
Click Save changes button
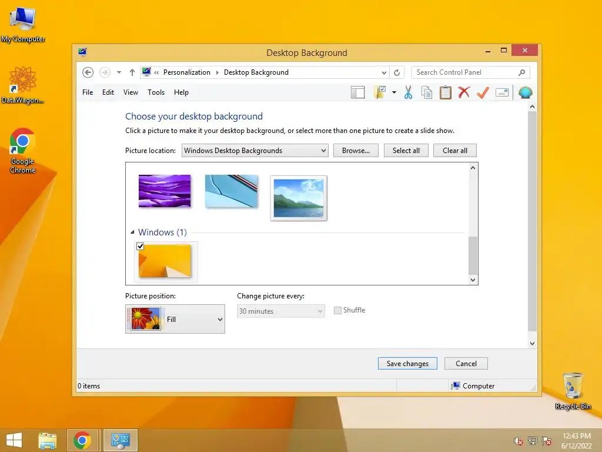(407, 363)
